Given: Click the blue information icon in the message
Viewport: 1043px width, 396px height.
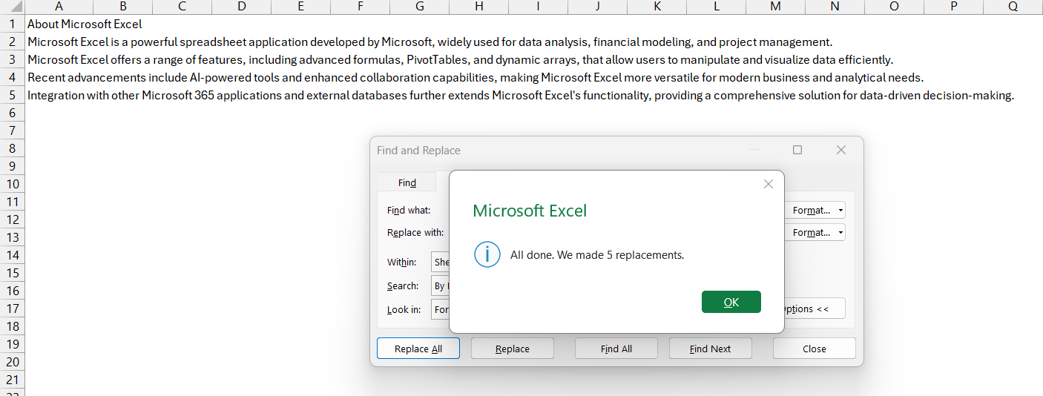Looking at the screenshot, I should pyautogui.click(x=487, y=254).
